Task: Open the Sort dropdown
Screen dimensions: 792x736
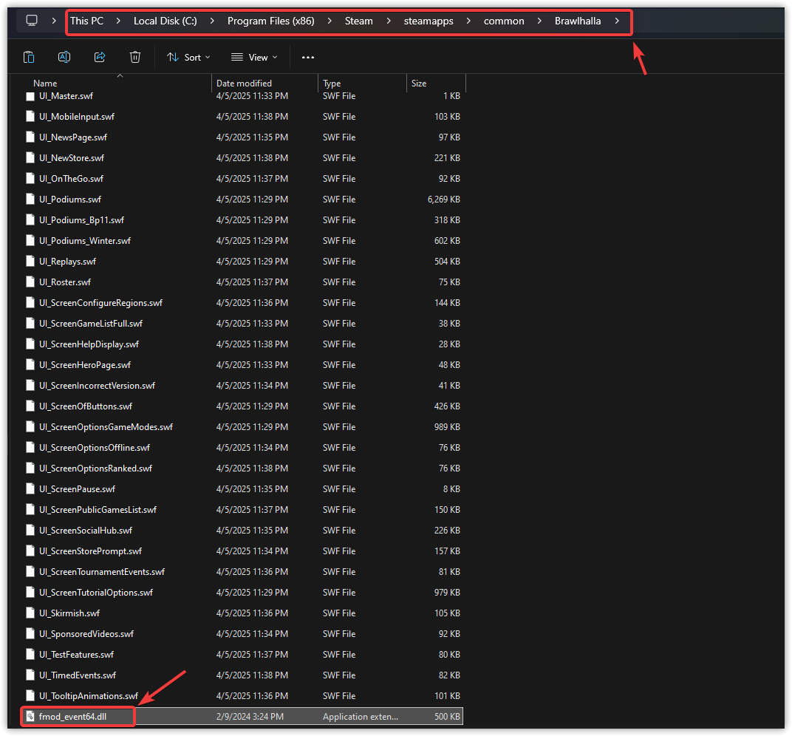Action: (x=188, y=58)
